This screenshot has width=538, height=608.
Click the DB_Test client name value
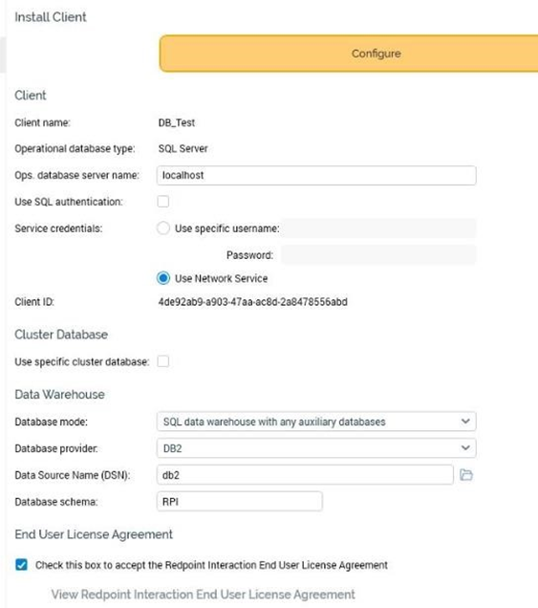pyautogui.click(x=177, y=122)
